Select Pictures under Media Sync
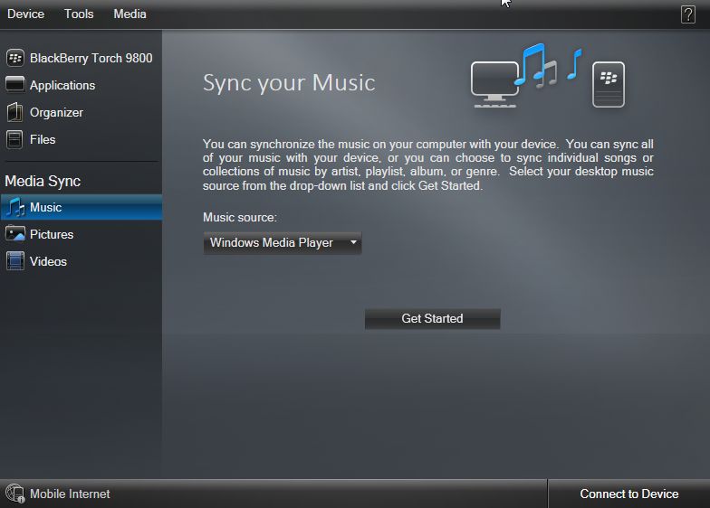 52,235
